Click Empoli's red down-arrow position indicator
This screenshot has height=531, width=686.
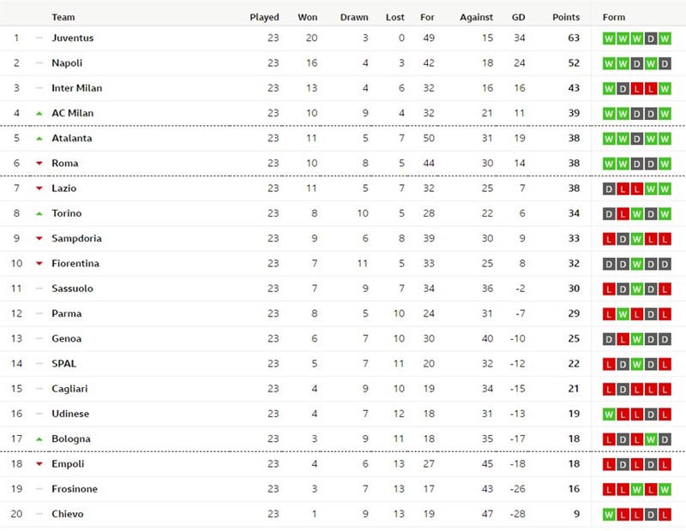39,464
